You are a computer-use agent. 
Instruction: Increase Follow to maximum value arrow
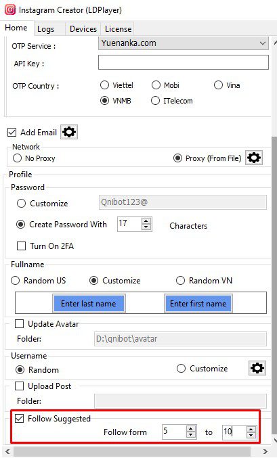[251, 429]
